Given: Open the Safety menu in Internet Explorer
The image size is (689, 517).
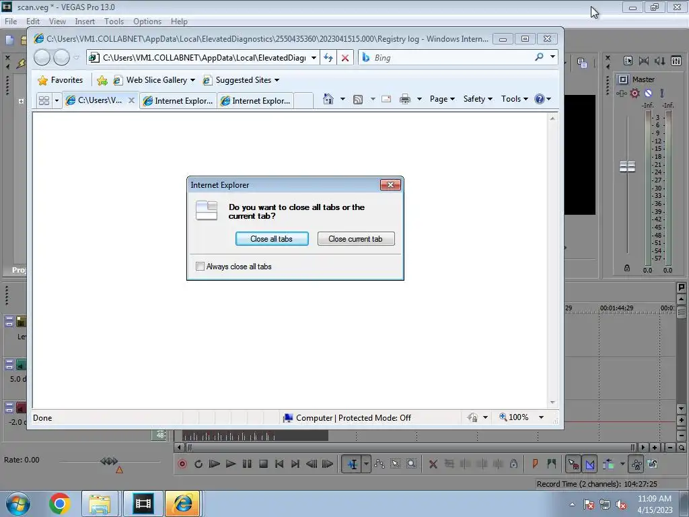Looking at the screenshot, I should pyautogui.click(x=478, y=99).
